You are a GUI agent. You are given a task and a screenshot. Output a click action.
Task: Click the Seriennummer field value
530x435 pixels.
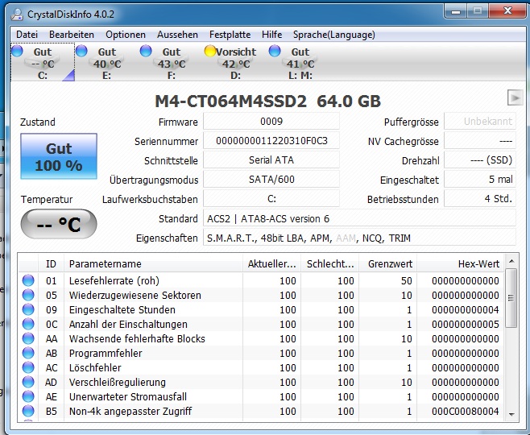point(271,141)
